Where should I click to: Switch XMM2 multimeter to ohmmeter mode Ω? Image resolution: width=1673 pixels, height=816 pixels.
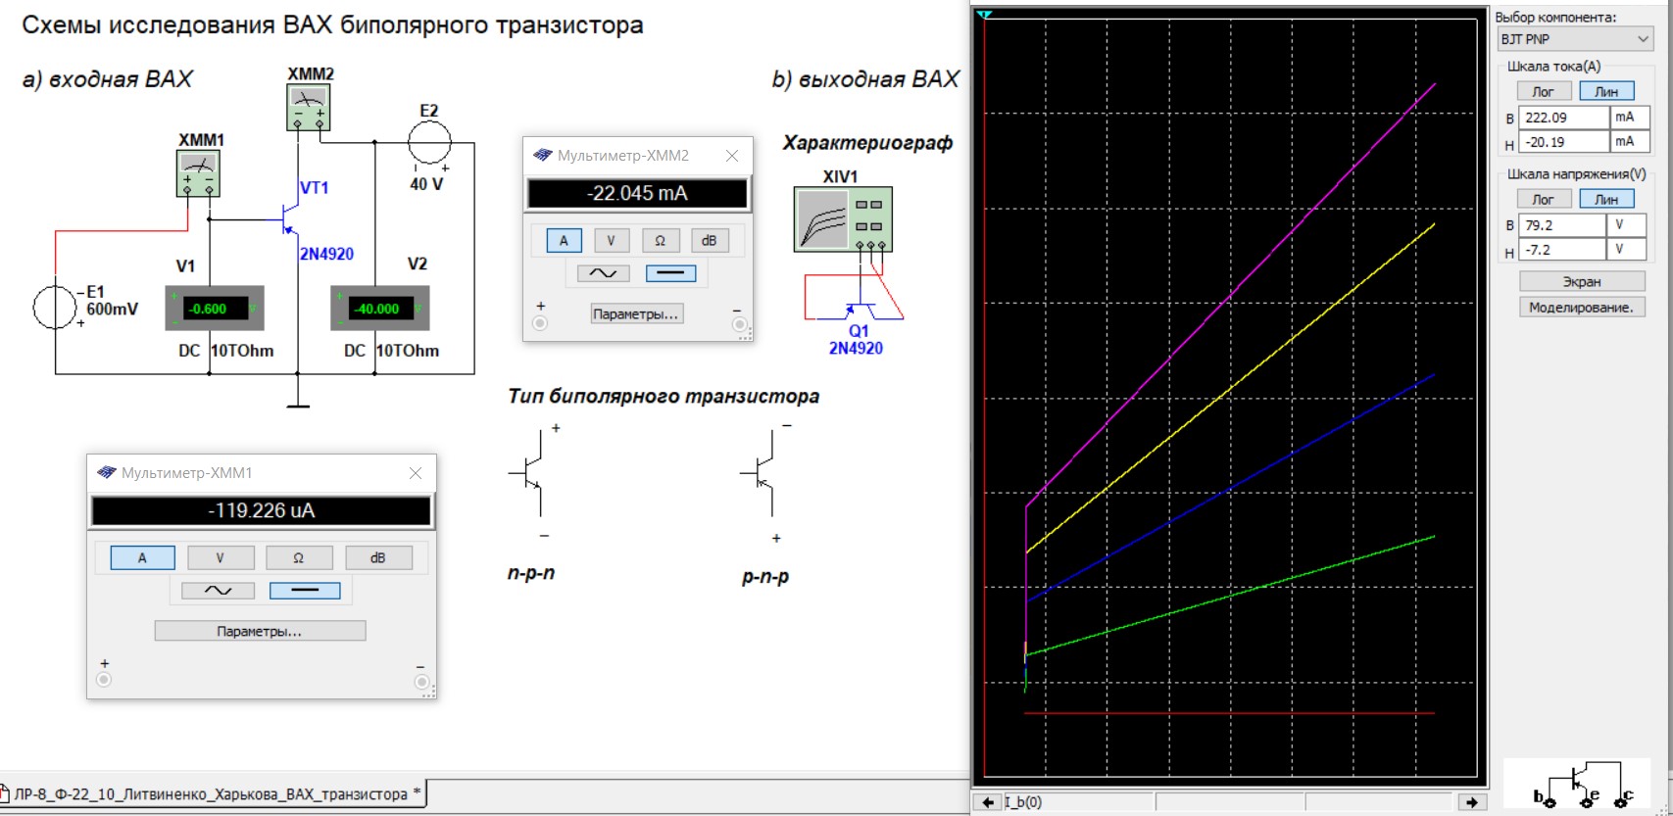(661, 240)
